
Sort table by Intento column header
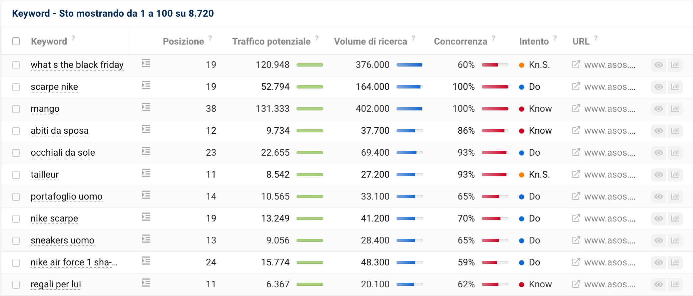[x=534, y=42]
